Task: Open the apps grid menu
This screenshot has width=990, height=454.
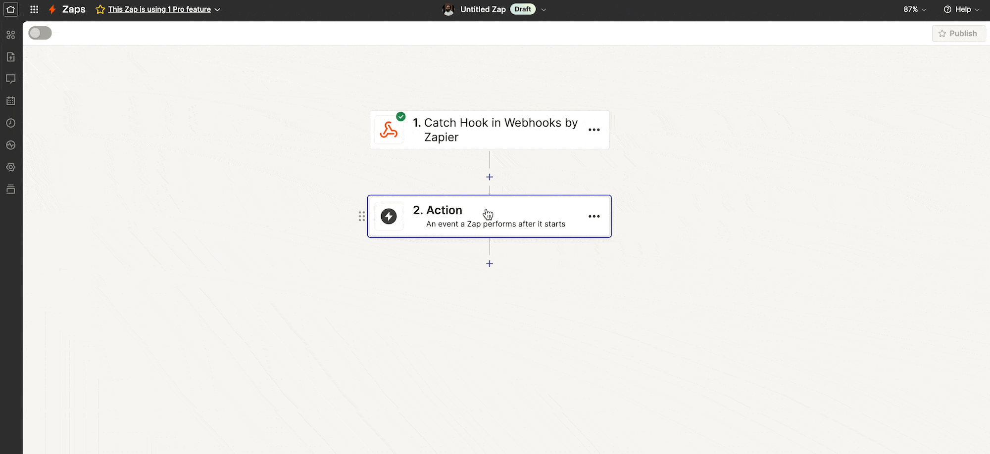Action: coord(34,9)
